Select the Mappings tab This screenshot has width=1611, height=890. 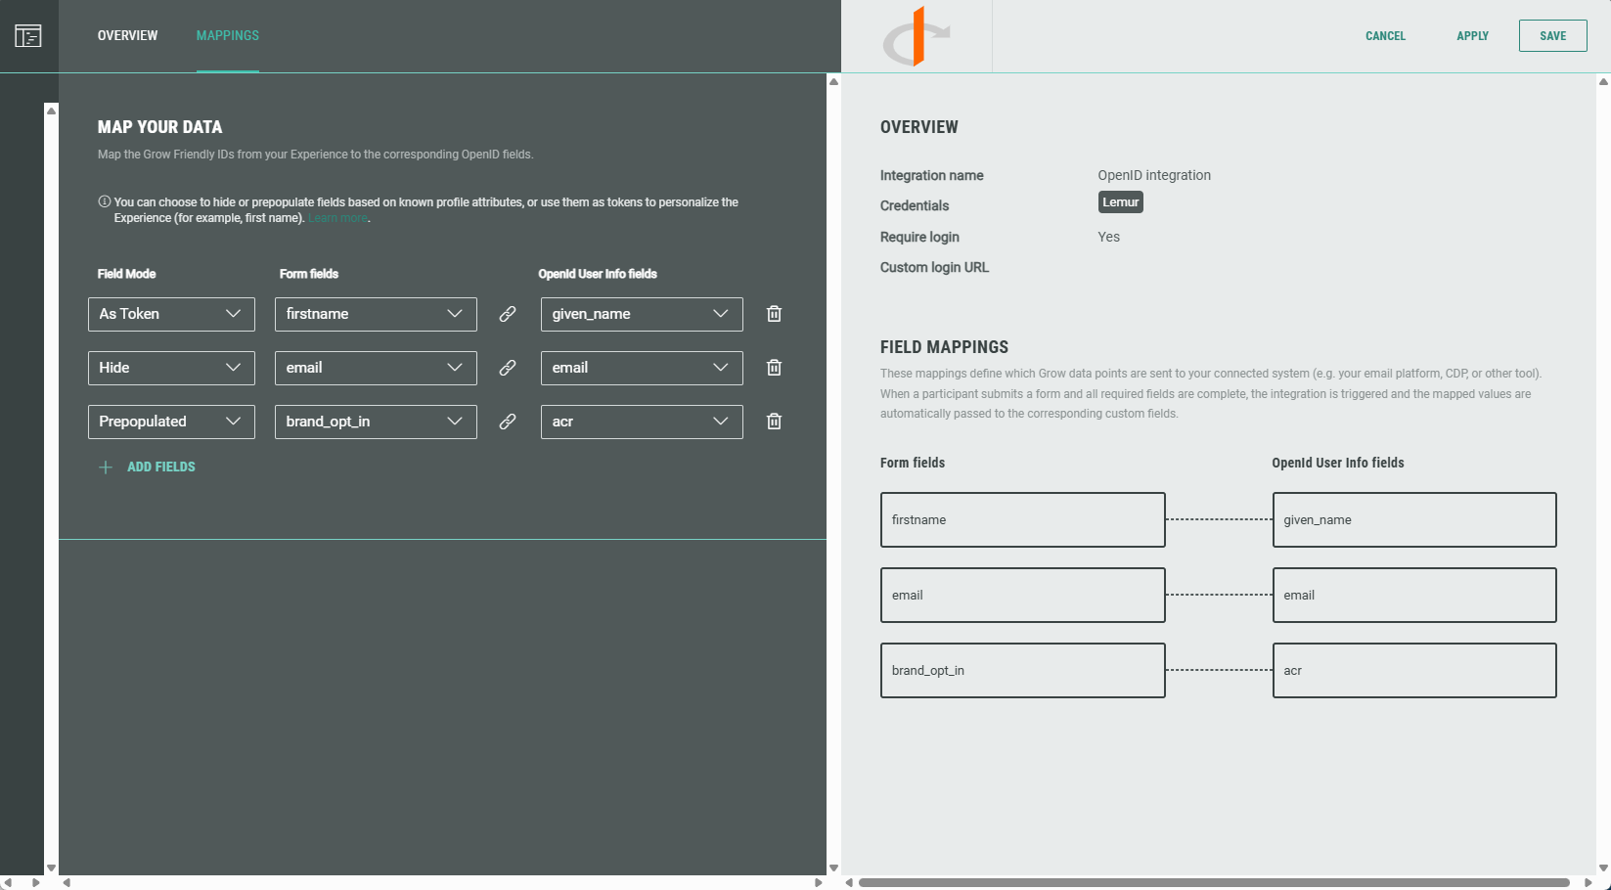(x=227, y=36)
